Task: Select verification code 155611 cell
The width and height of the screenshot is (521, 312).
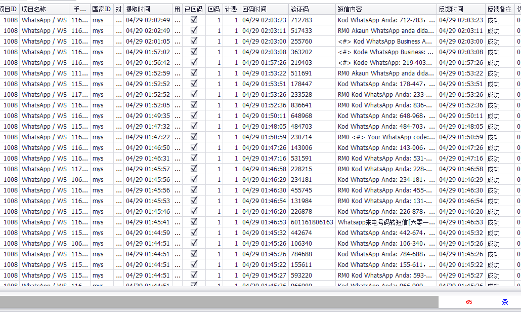Action: click(312, 265)
